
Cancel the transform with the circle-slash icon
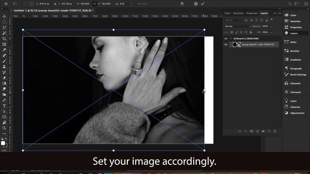(196, 4)
